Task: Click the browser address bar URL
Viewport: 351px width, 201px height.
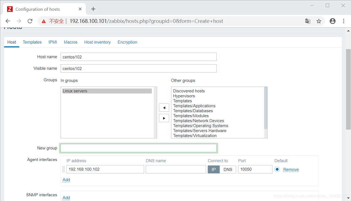Action: tap(146, 21)
